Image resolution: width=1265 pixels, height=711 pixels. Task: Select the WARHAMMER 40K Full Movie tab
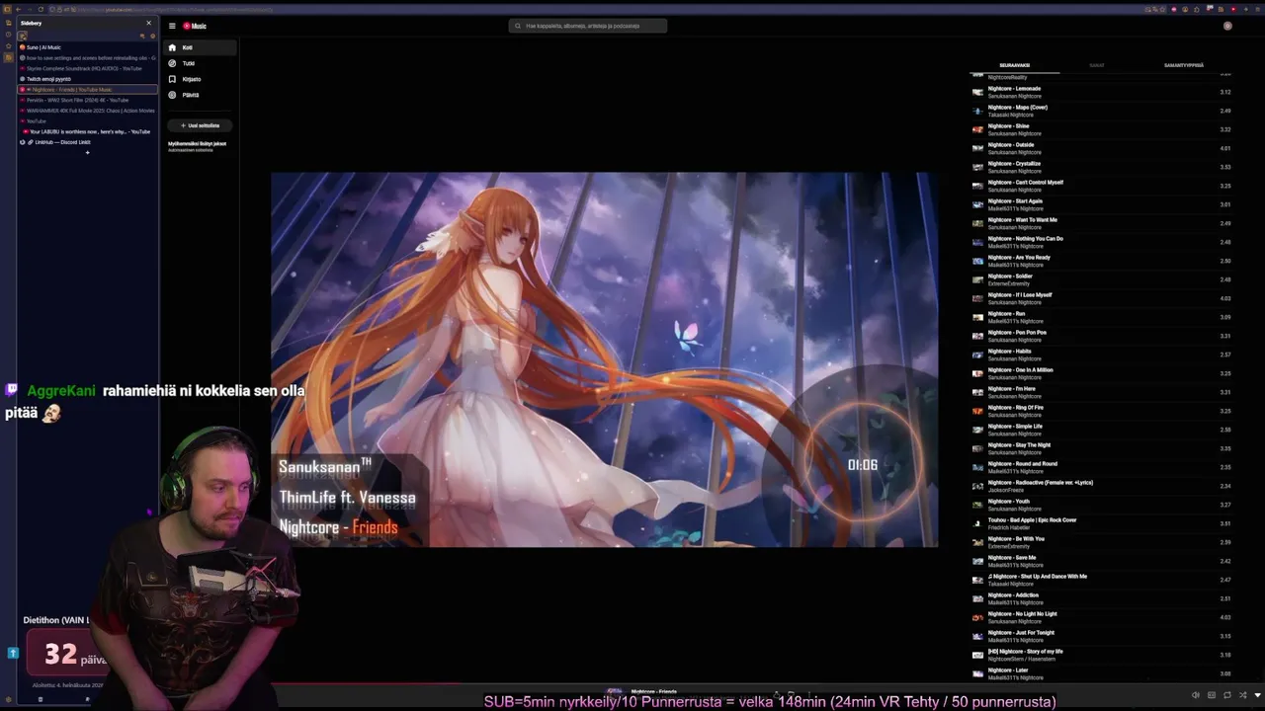[x=87, y=111]
